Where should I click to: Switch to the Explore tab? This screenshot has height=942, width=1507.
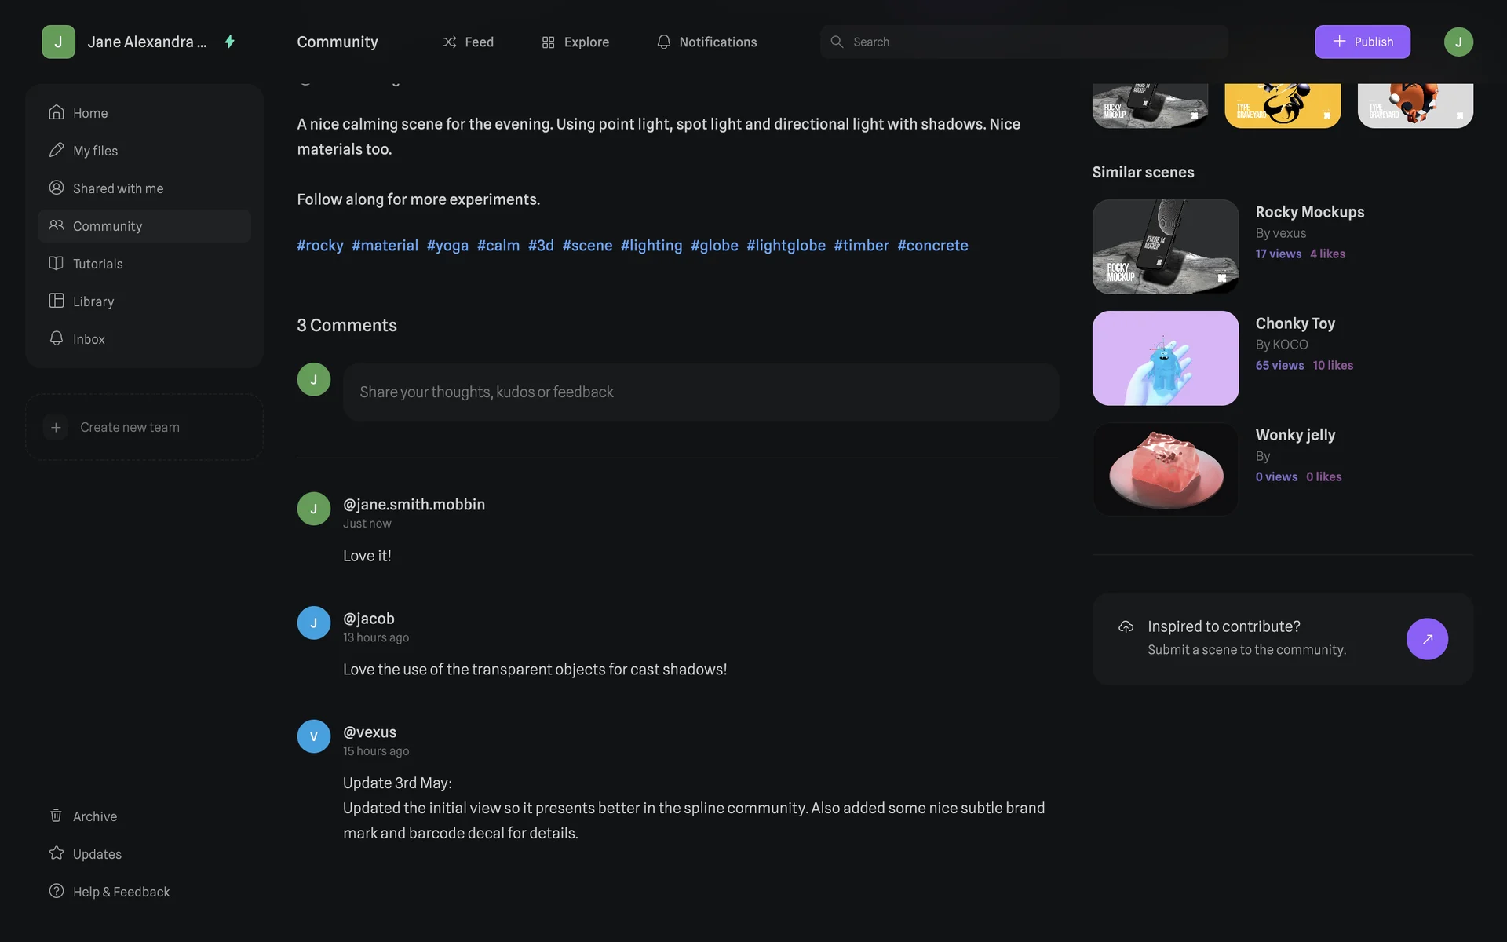[x=575, y=42]
